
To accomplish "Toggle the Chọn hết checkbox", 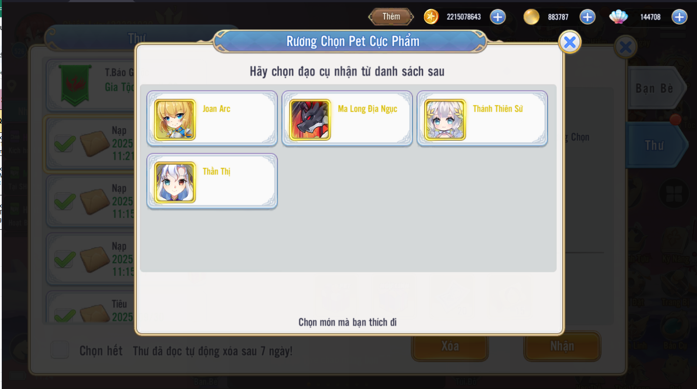I will pos(60,350).
